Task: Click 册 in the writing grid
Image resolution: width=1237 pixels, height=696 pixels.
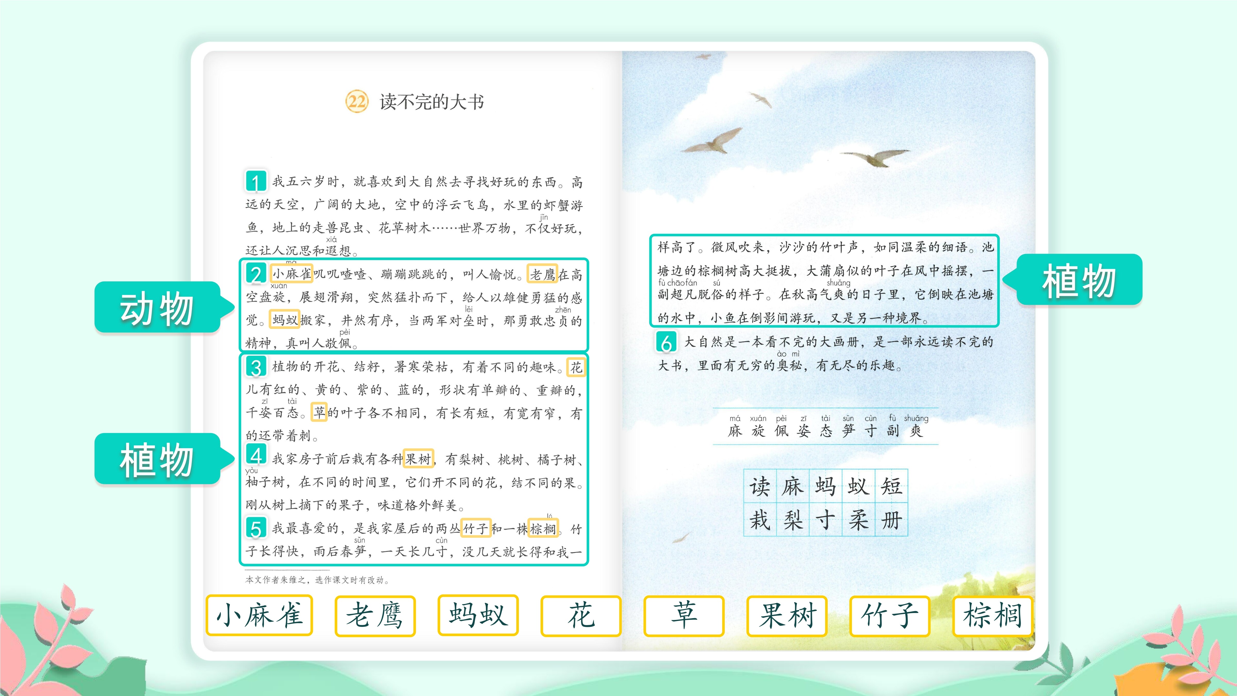Action: coord(891,519)
